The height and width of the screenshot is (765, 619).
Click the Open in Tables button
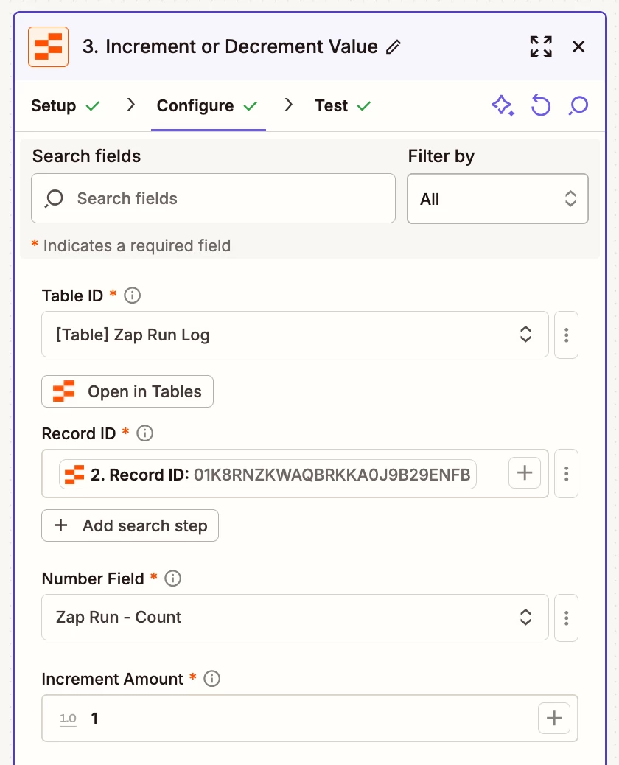pyautogui.click(x=127, y=391)
